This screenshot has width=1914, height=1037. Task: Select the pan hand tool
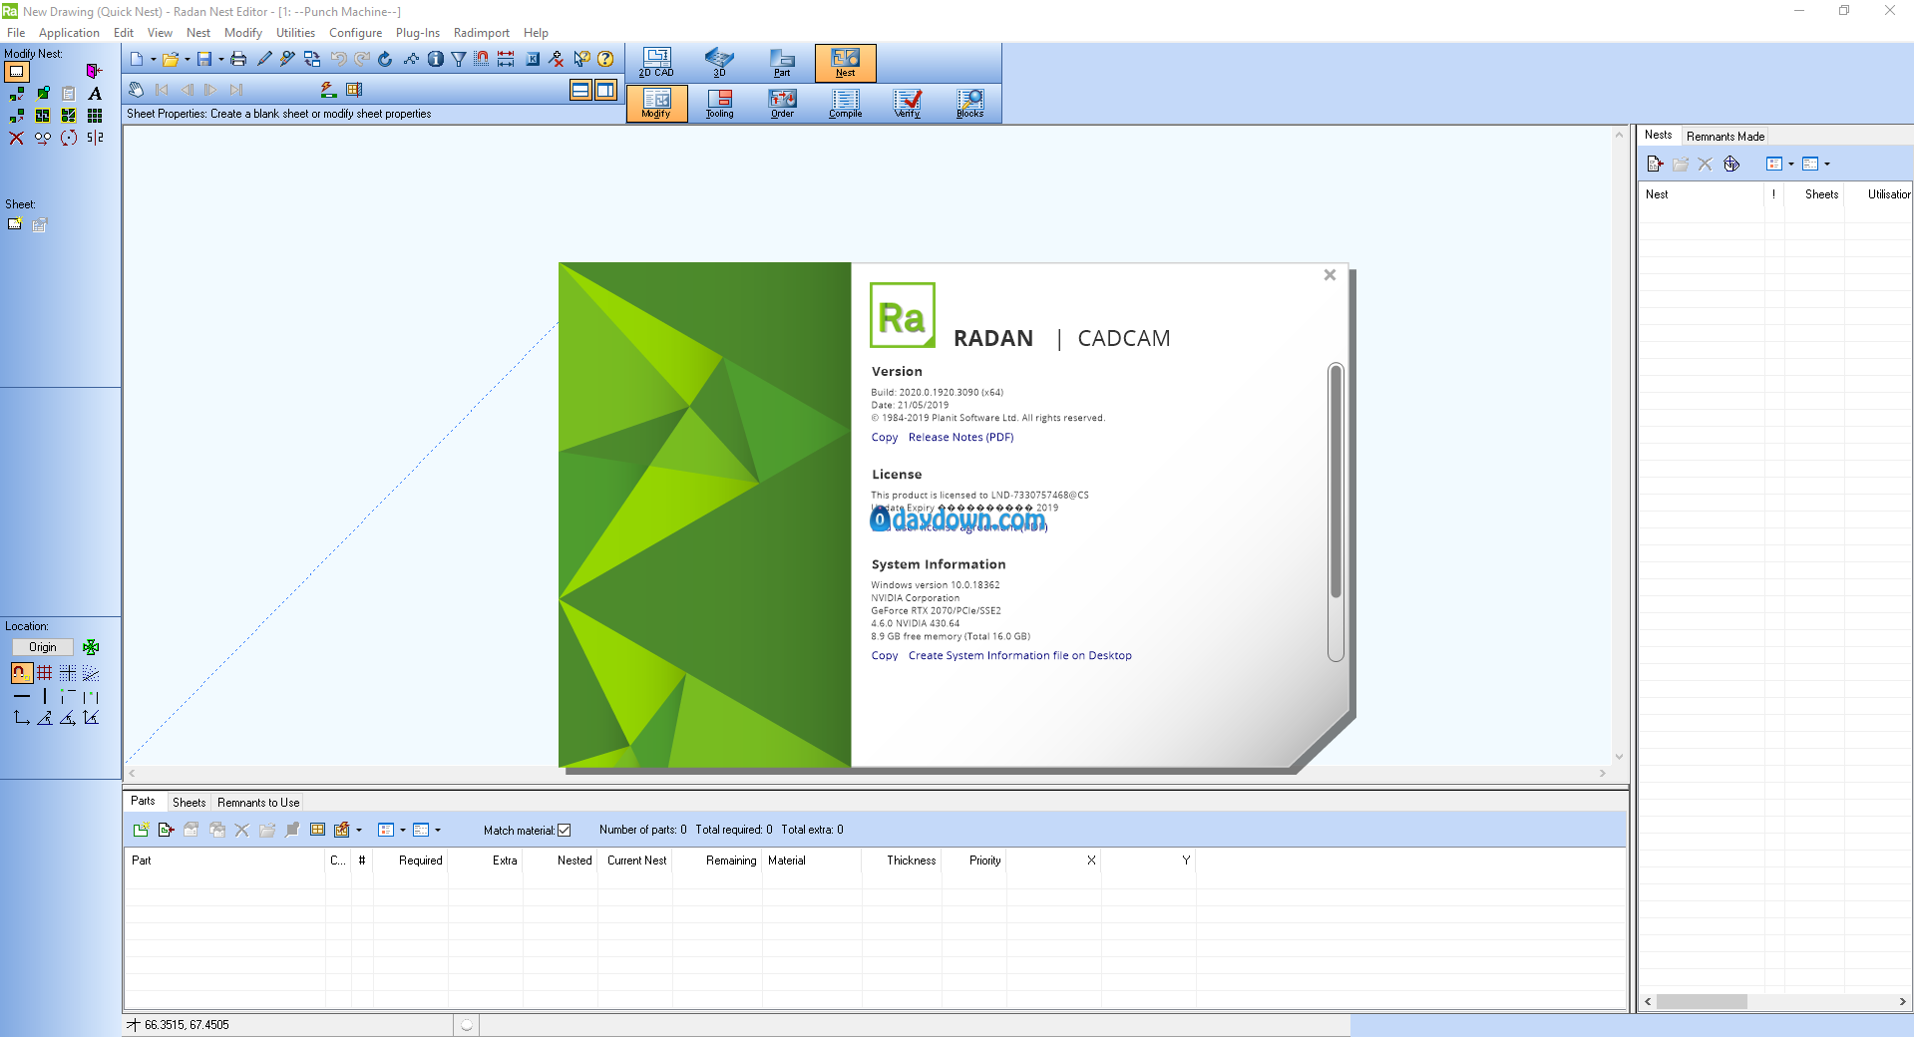(x=137, y=90)
